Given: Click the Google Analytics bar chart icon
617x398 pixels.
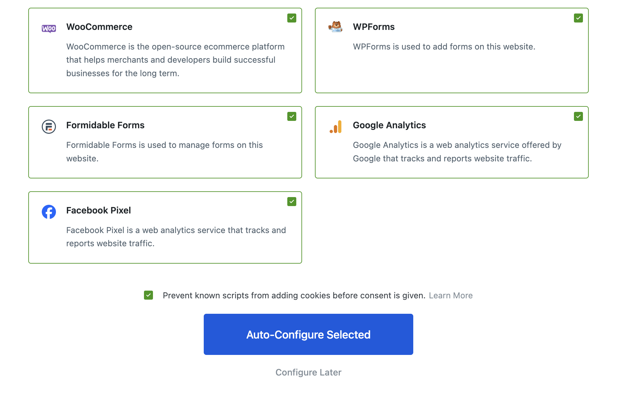Looking at the screenshot, I should (x=335, y=127).
